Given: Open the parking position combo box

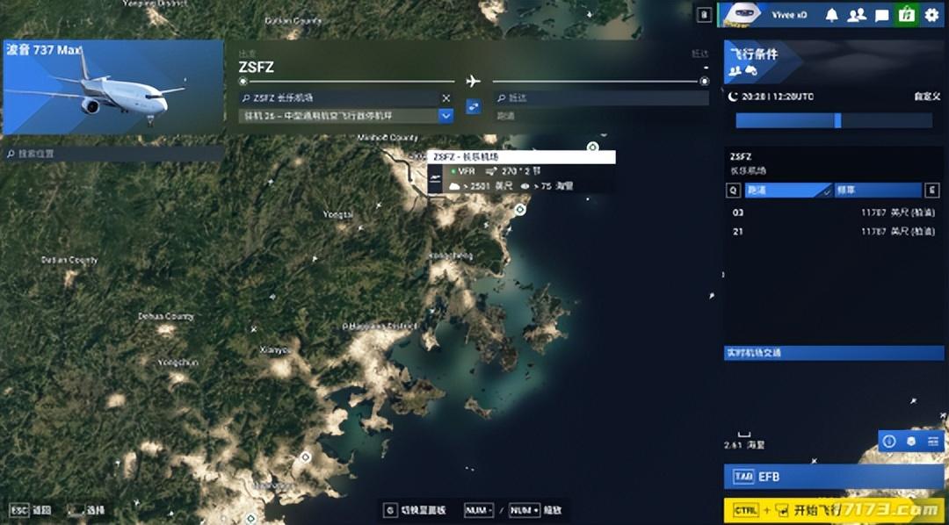Looking at the screenshot, I should click(x=338, y=115).
